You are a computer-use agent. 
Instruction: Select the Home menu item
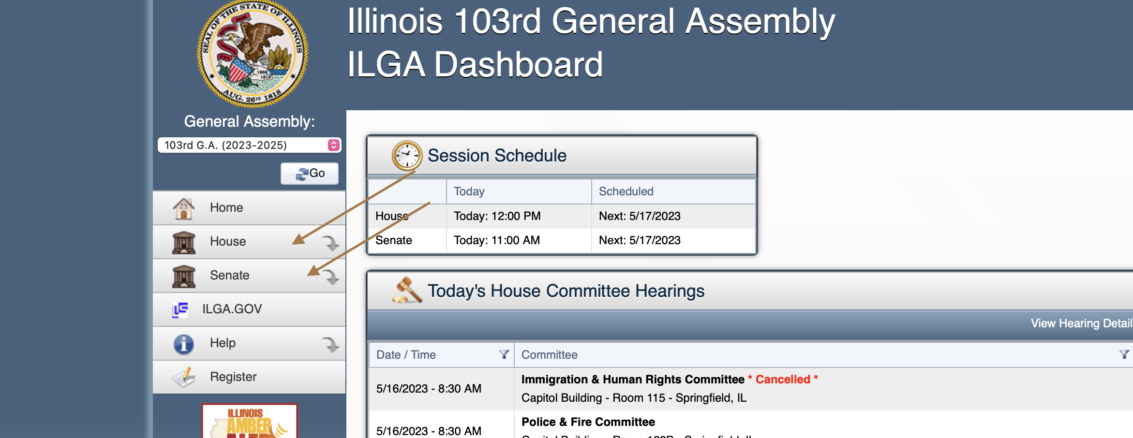coord(226,208)
